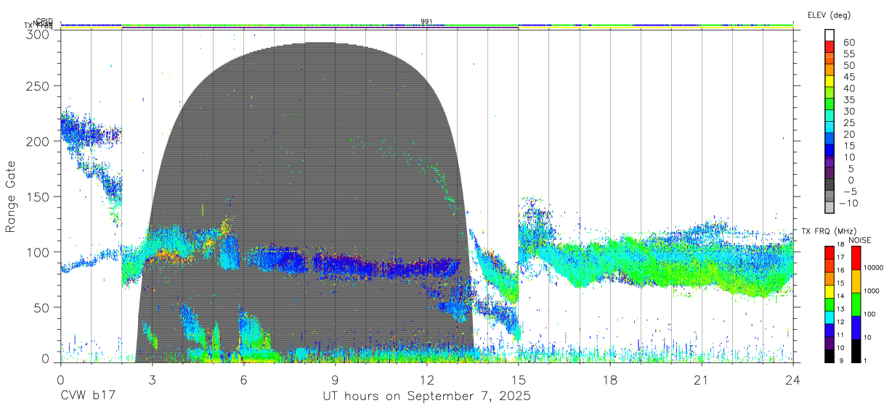Click the '18' UT hour tick label on the x-axis
The width and height of the screenshot is (892, 411).
610,380
